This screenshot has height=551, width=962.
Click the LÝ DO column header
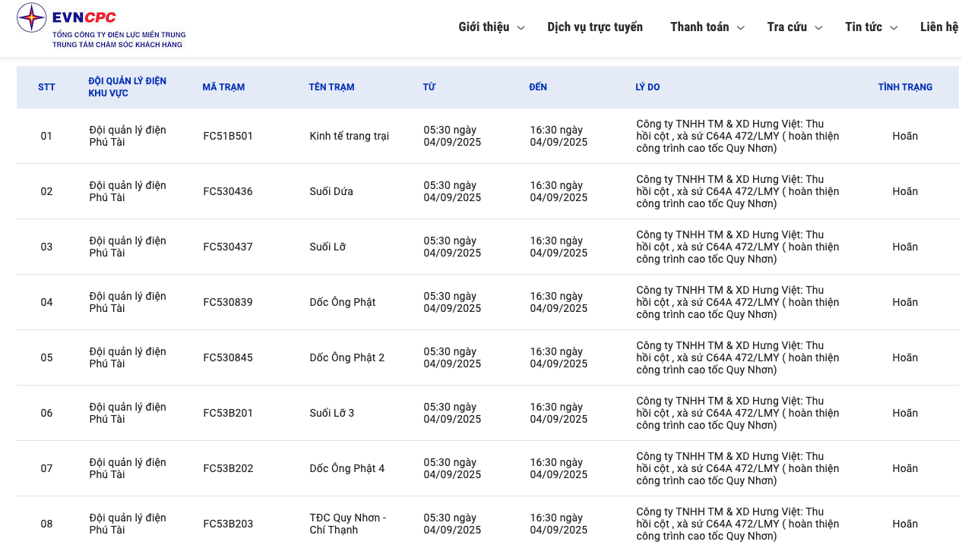[647, 87]
